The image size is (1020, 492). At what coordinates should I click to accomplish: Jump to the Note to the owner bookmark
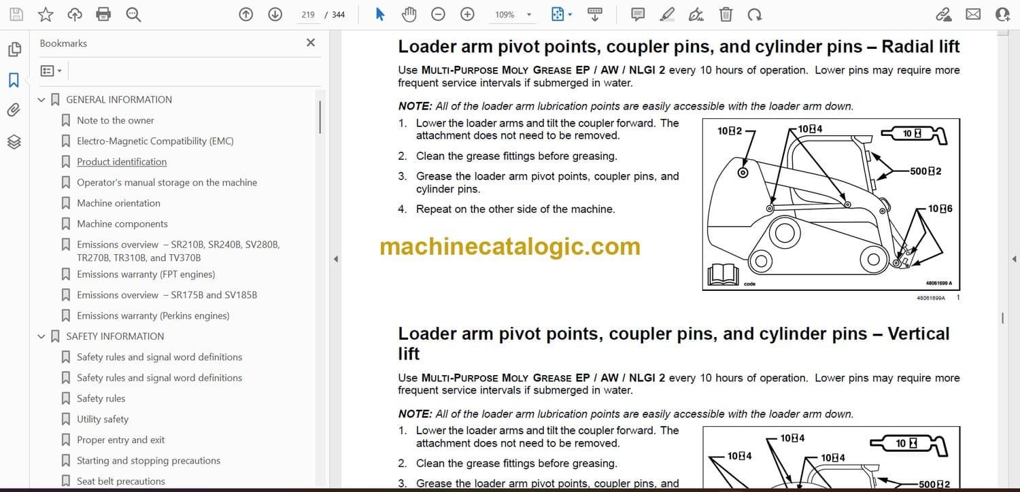(x=116, y=120)
